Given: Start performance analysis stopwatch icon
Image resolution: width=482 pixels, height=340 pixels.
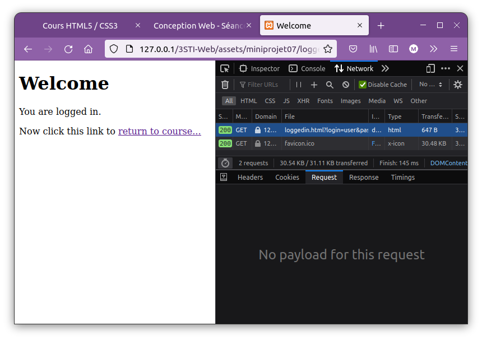Looking at the screenshot, I should (225, 163).
